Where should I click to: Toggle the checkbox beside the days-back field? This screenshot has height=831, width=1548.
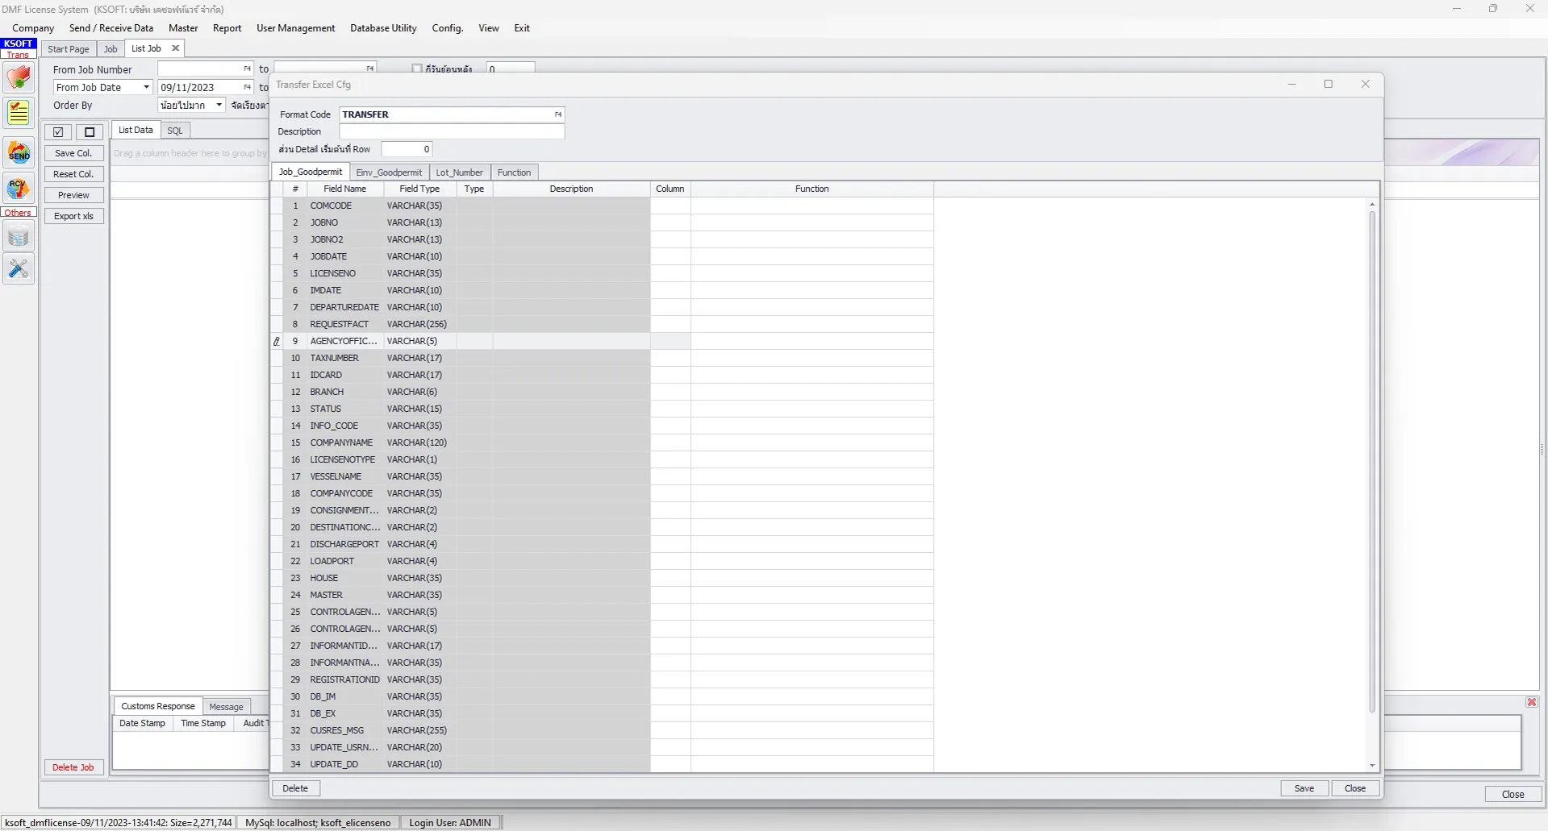point(417,69)
